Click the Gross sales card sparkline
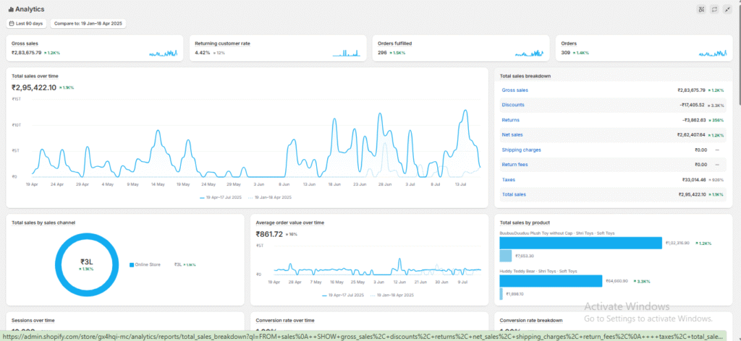 [x=164, y=53]
